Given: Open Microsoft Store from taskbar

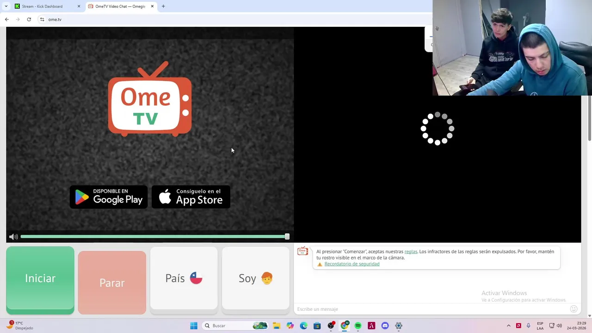Looking at the screenshot, I should (x=317, y=326).
